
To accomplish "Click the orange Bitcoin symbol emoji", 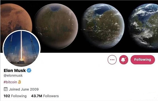I will pyautogui.click(x=19, y=82).
